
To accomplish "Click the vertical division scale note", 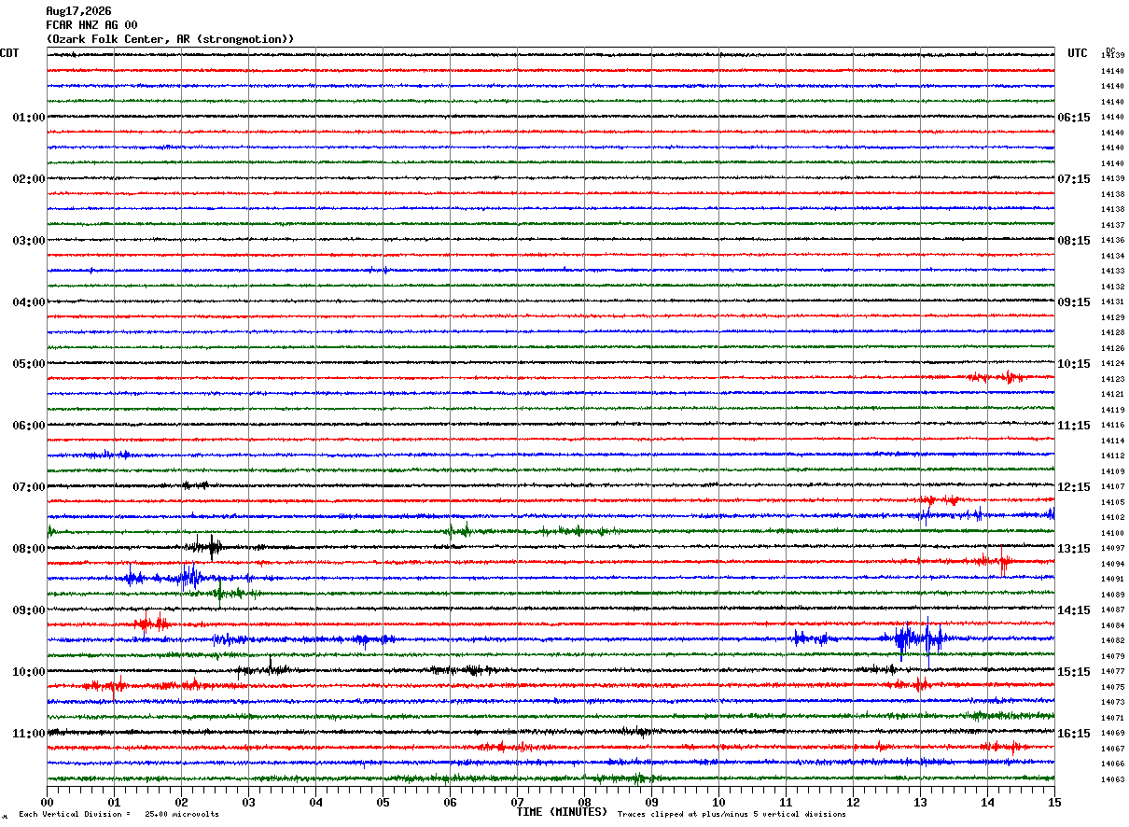I will point(118,814).
